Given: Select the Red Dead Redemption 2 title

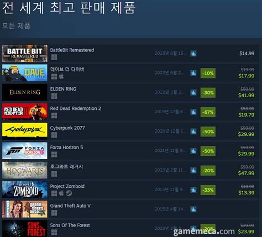Looking at the screenshot, I should (x=76, y=108).
